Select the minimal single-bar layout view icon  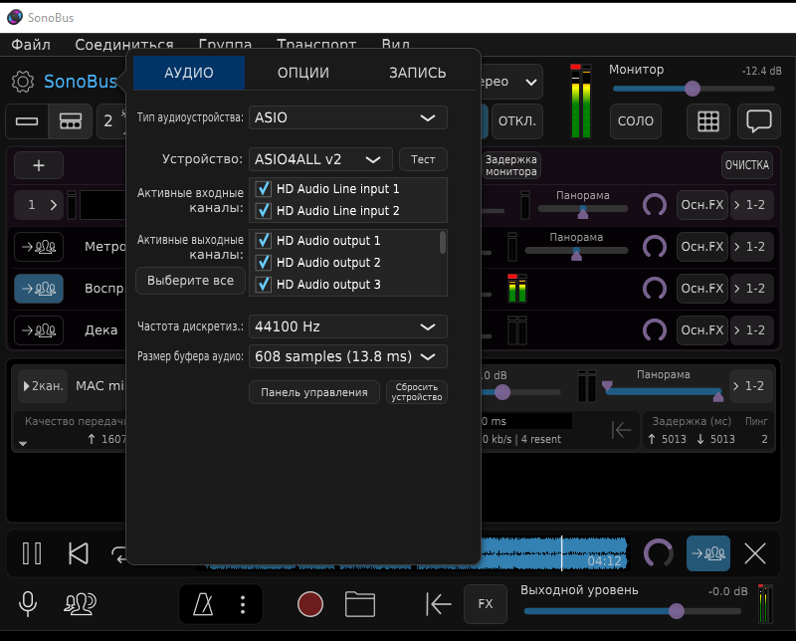click(x=27, y=120)
